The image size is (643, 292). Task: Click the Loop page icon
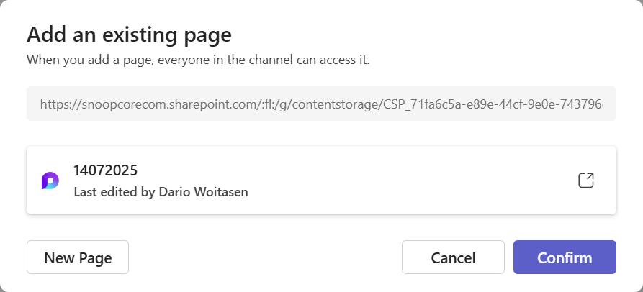(x=50, y=181)
